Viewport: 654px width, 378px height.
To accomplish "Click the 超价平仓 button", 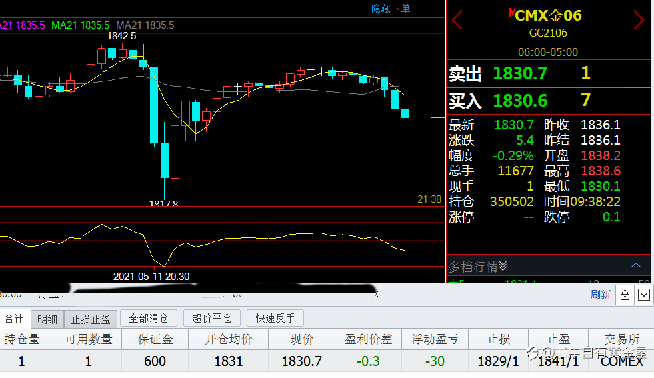I will click(x=212, y=319).
